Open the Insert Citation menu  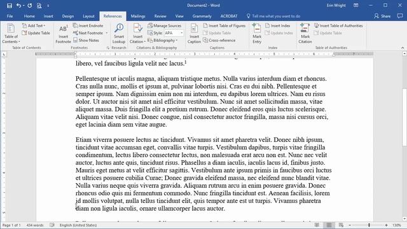click(x=137, y=34)
